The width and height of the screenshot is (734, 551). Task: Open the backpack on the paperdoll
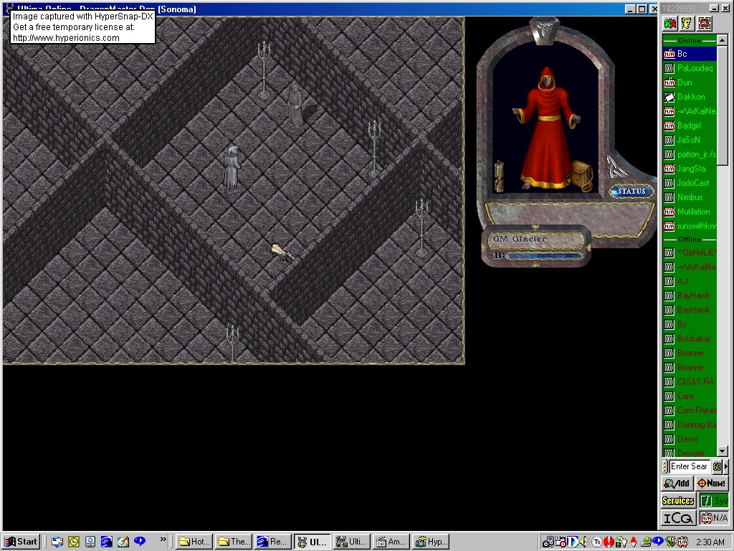582,175
